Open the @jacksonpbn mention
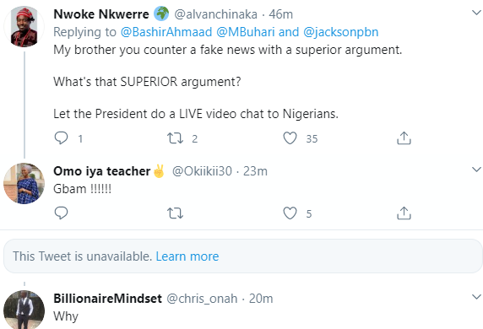Image resolution: width=483 pixels, height=329 pixels. click(340, 32)
